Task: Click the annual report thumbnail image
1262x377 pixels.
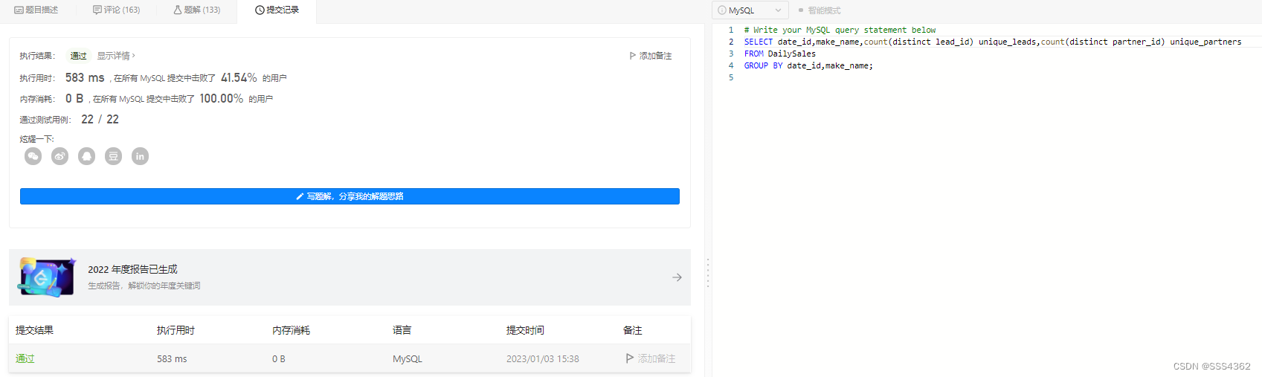Action: pos(47,277)
